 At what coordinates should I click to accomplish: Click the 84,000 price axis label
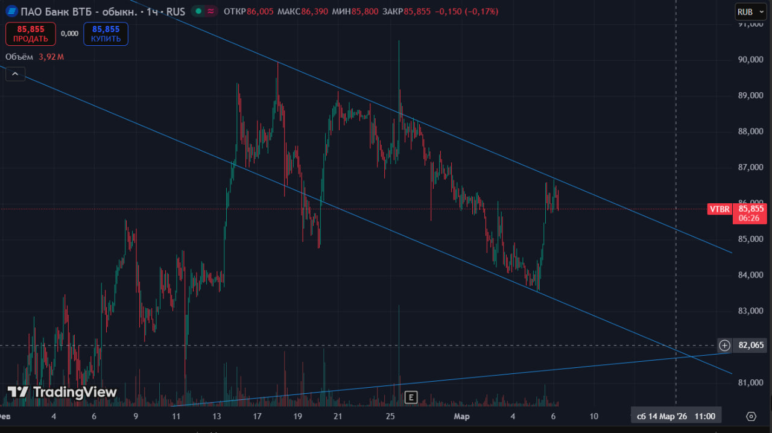point(751,275)
